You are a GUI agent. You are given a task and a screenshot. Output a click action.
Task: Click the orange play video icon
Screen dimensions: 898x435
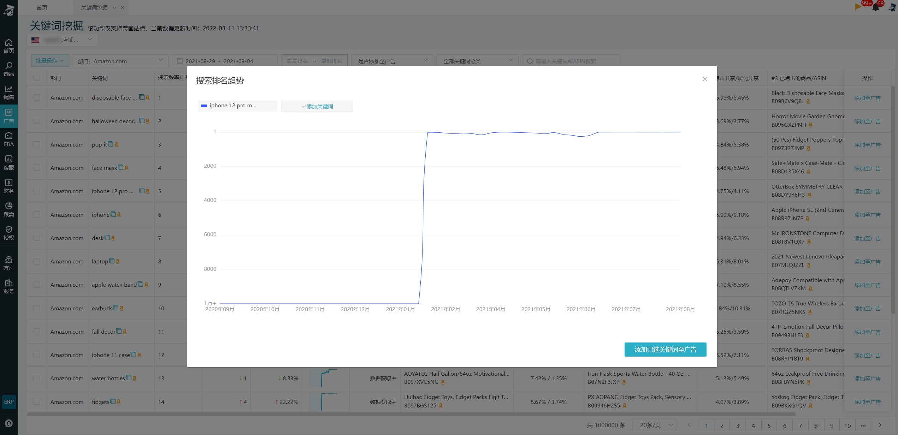point(858,7)
